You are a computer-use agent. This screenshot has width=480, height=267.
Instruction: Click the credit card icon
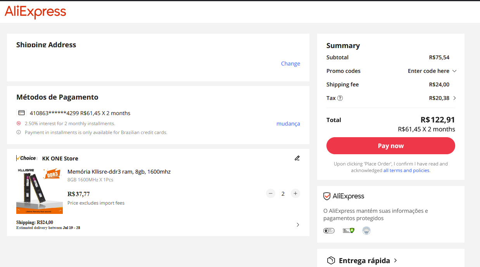pyautogui.click(x=22, y=113)
